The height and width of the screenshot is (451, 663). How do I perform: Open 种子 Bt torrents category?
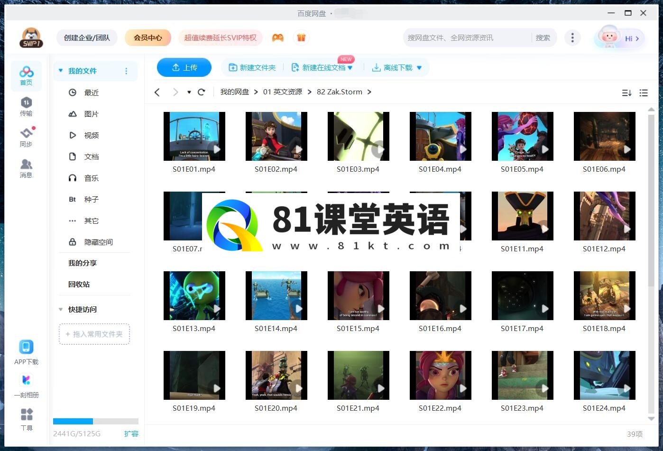tap(92, 199)
